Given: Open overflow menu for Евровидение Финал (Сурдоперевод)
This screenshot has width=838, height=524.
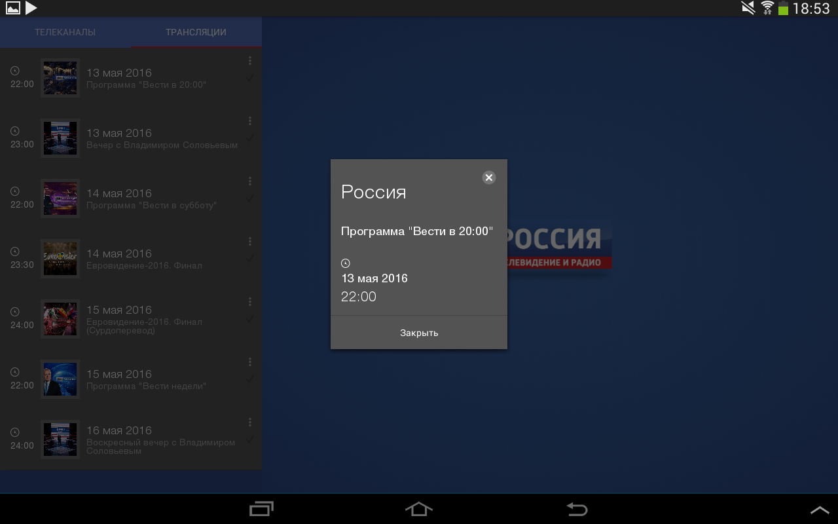Looking at the screenshot, I should click(250, 301).
